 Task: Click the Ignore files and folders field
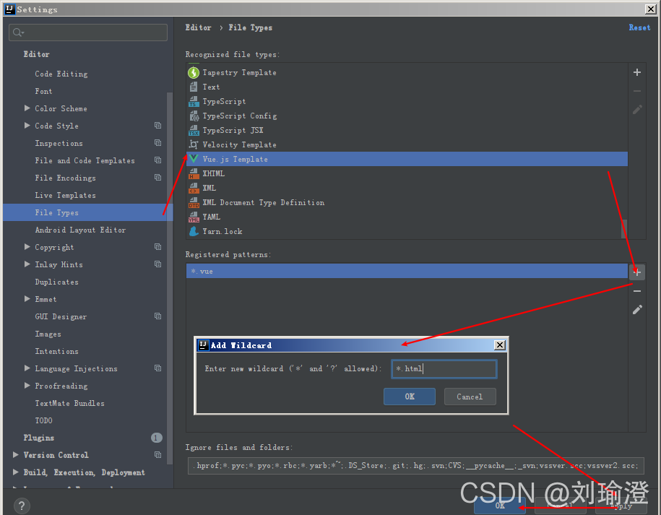coord(415,466)
